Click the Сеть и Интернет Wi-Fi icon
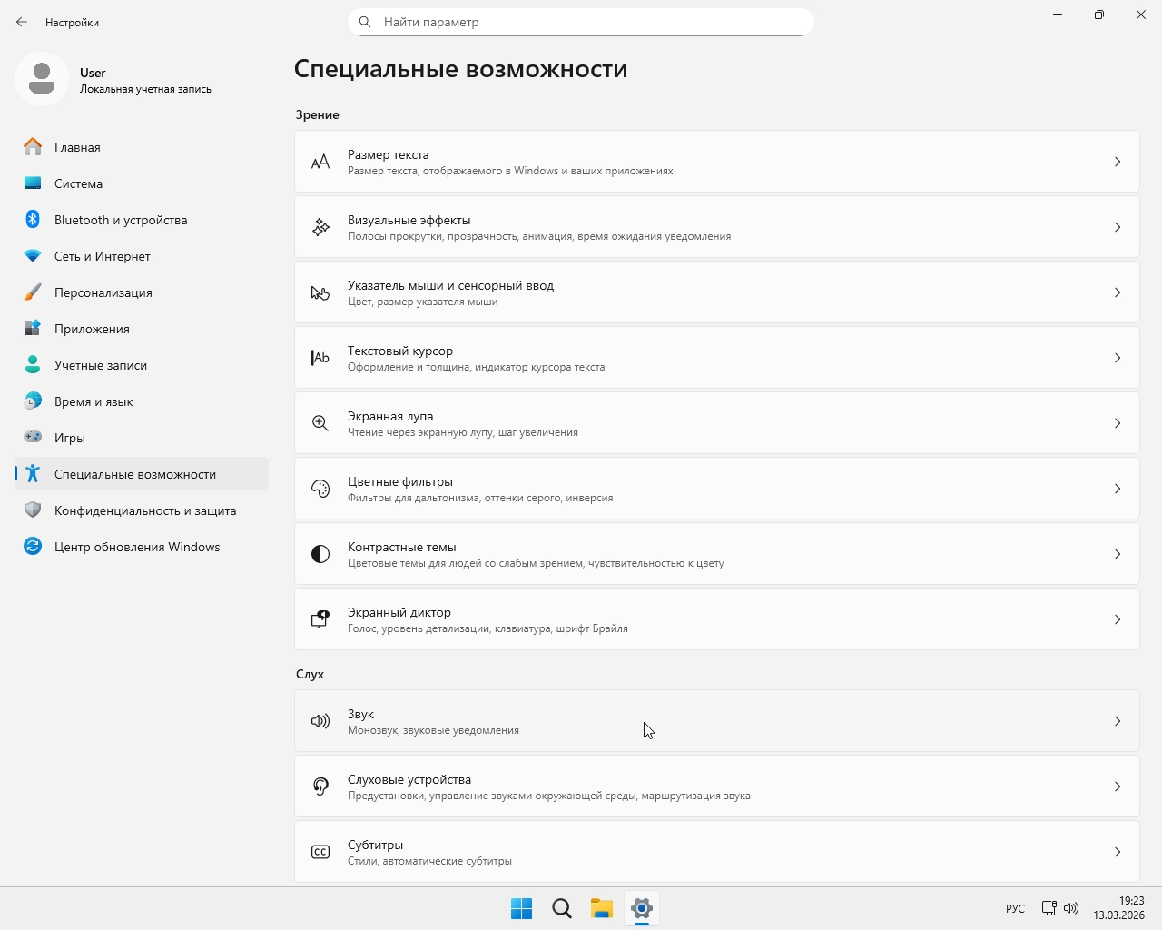 [33, 256]
